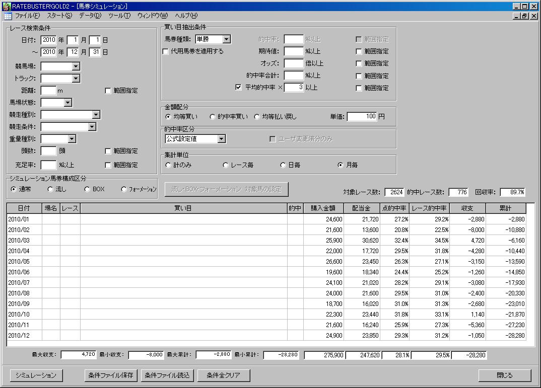Expand the 馬場状態 dropdown

point(68,102)
